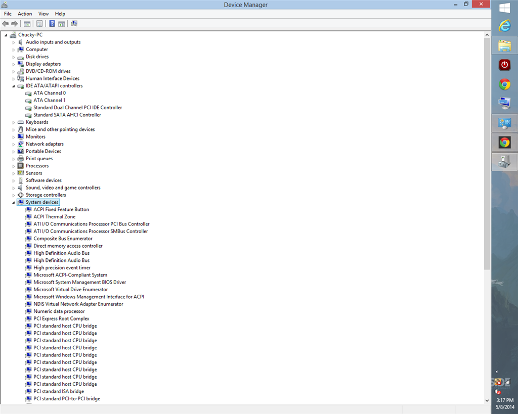Click the vertical scrollbar up arrow
The width and height of the screenshot is (518, 414).
(x=487, y=35)
